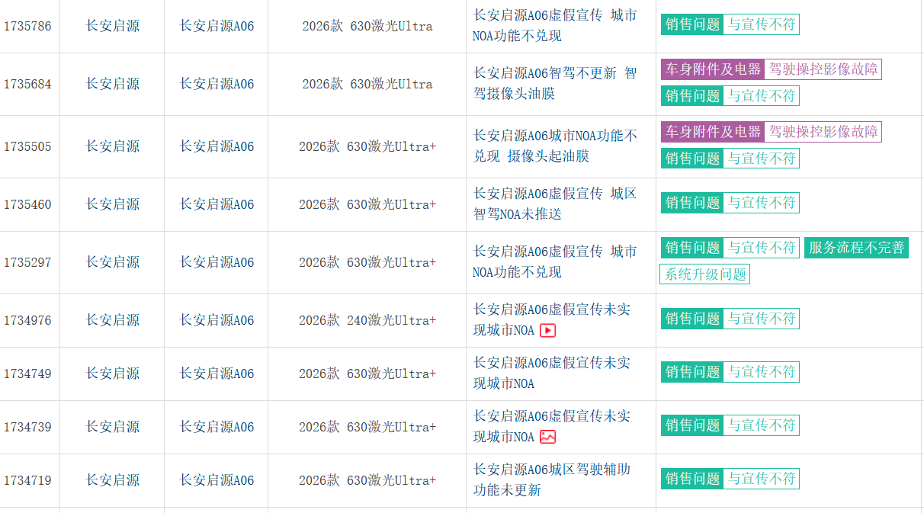924x513 pixels.
Task: Click '2026款 630激光Ultra' in row 1735786
Action: (x=367, y=26)
